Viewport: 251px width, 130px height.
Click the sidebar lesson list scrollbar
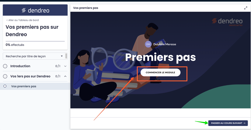[x=66, y=56]
